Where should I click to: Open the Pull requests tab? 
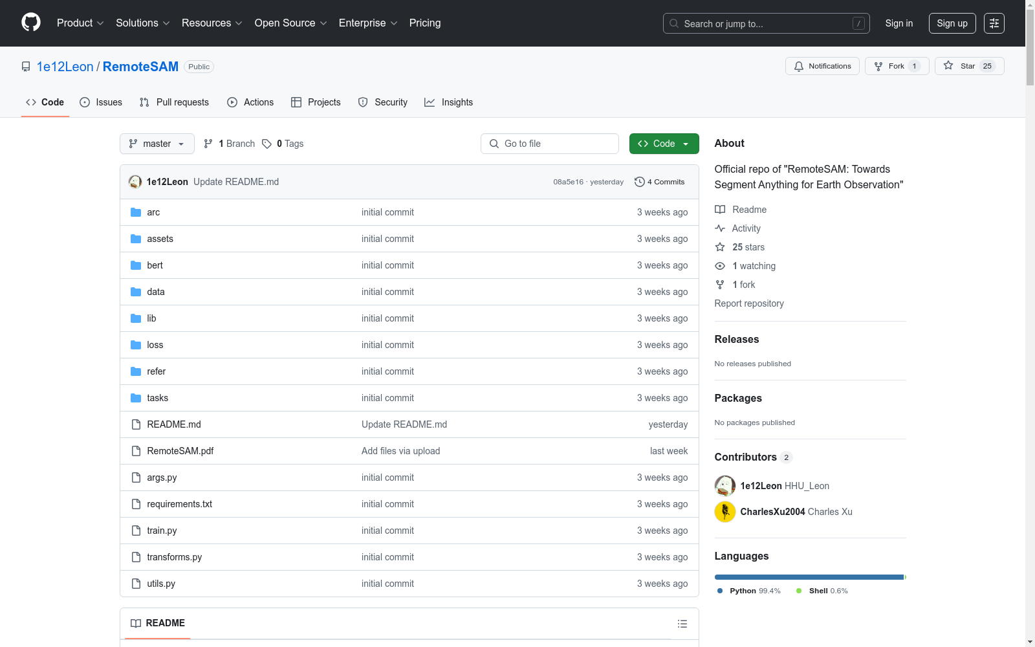point(174,102)
